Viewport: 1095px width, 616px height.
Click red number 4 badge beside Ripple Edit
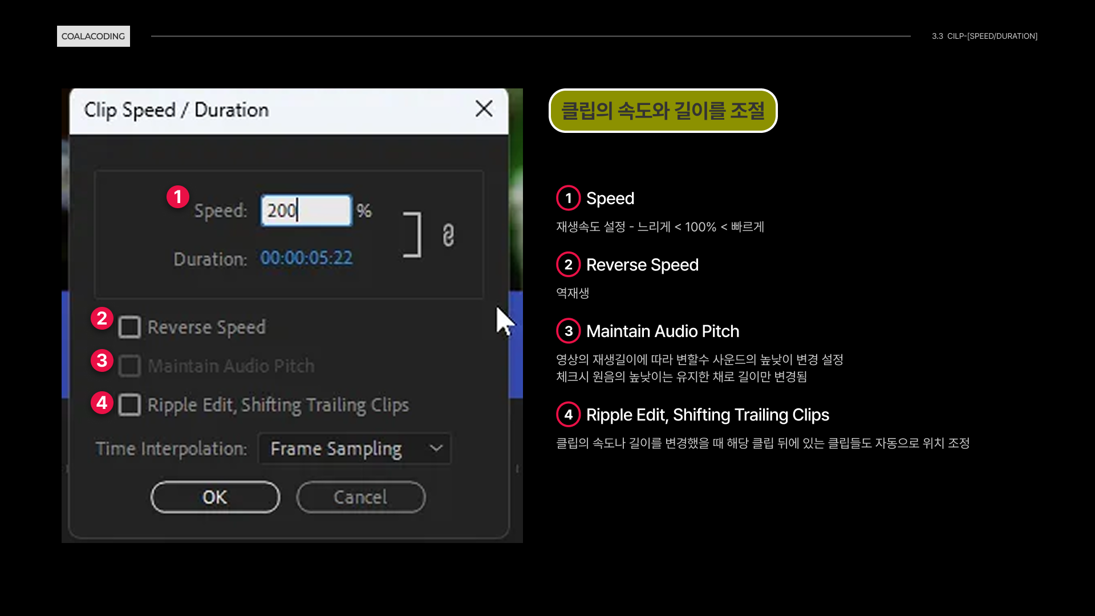pyautogui.click(x=102, y=403)
